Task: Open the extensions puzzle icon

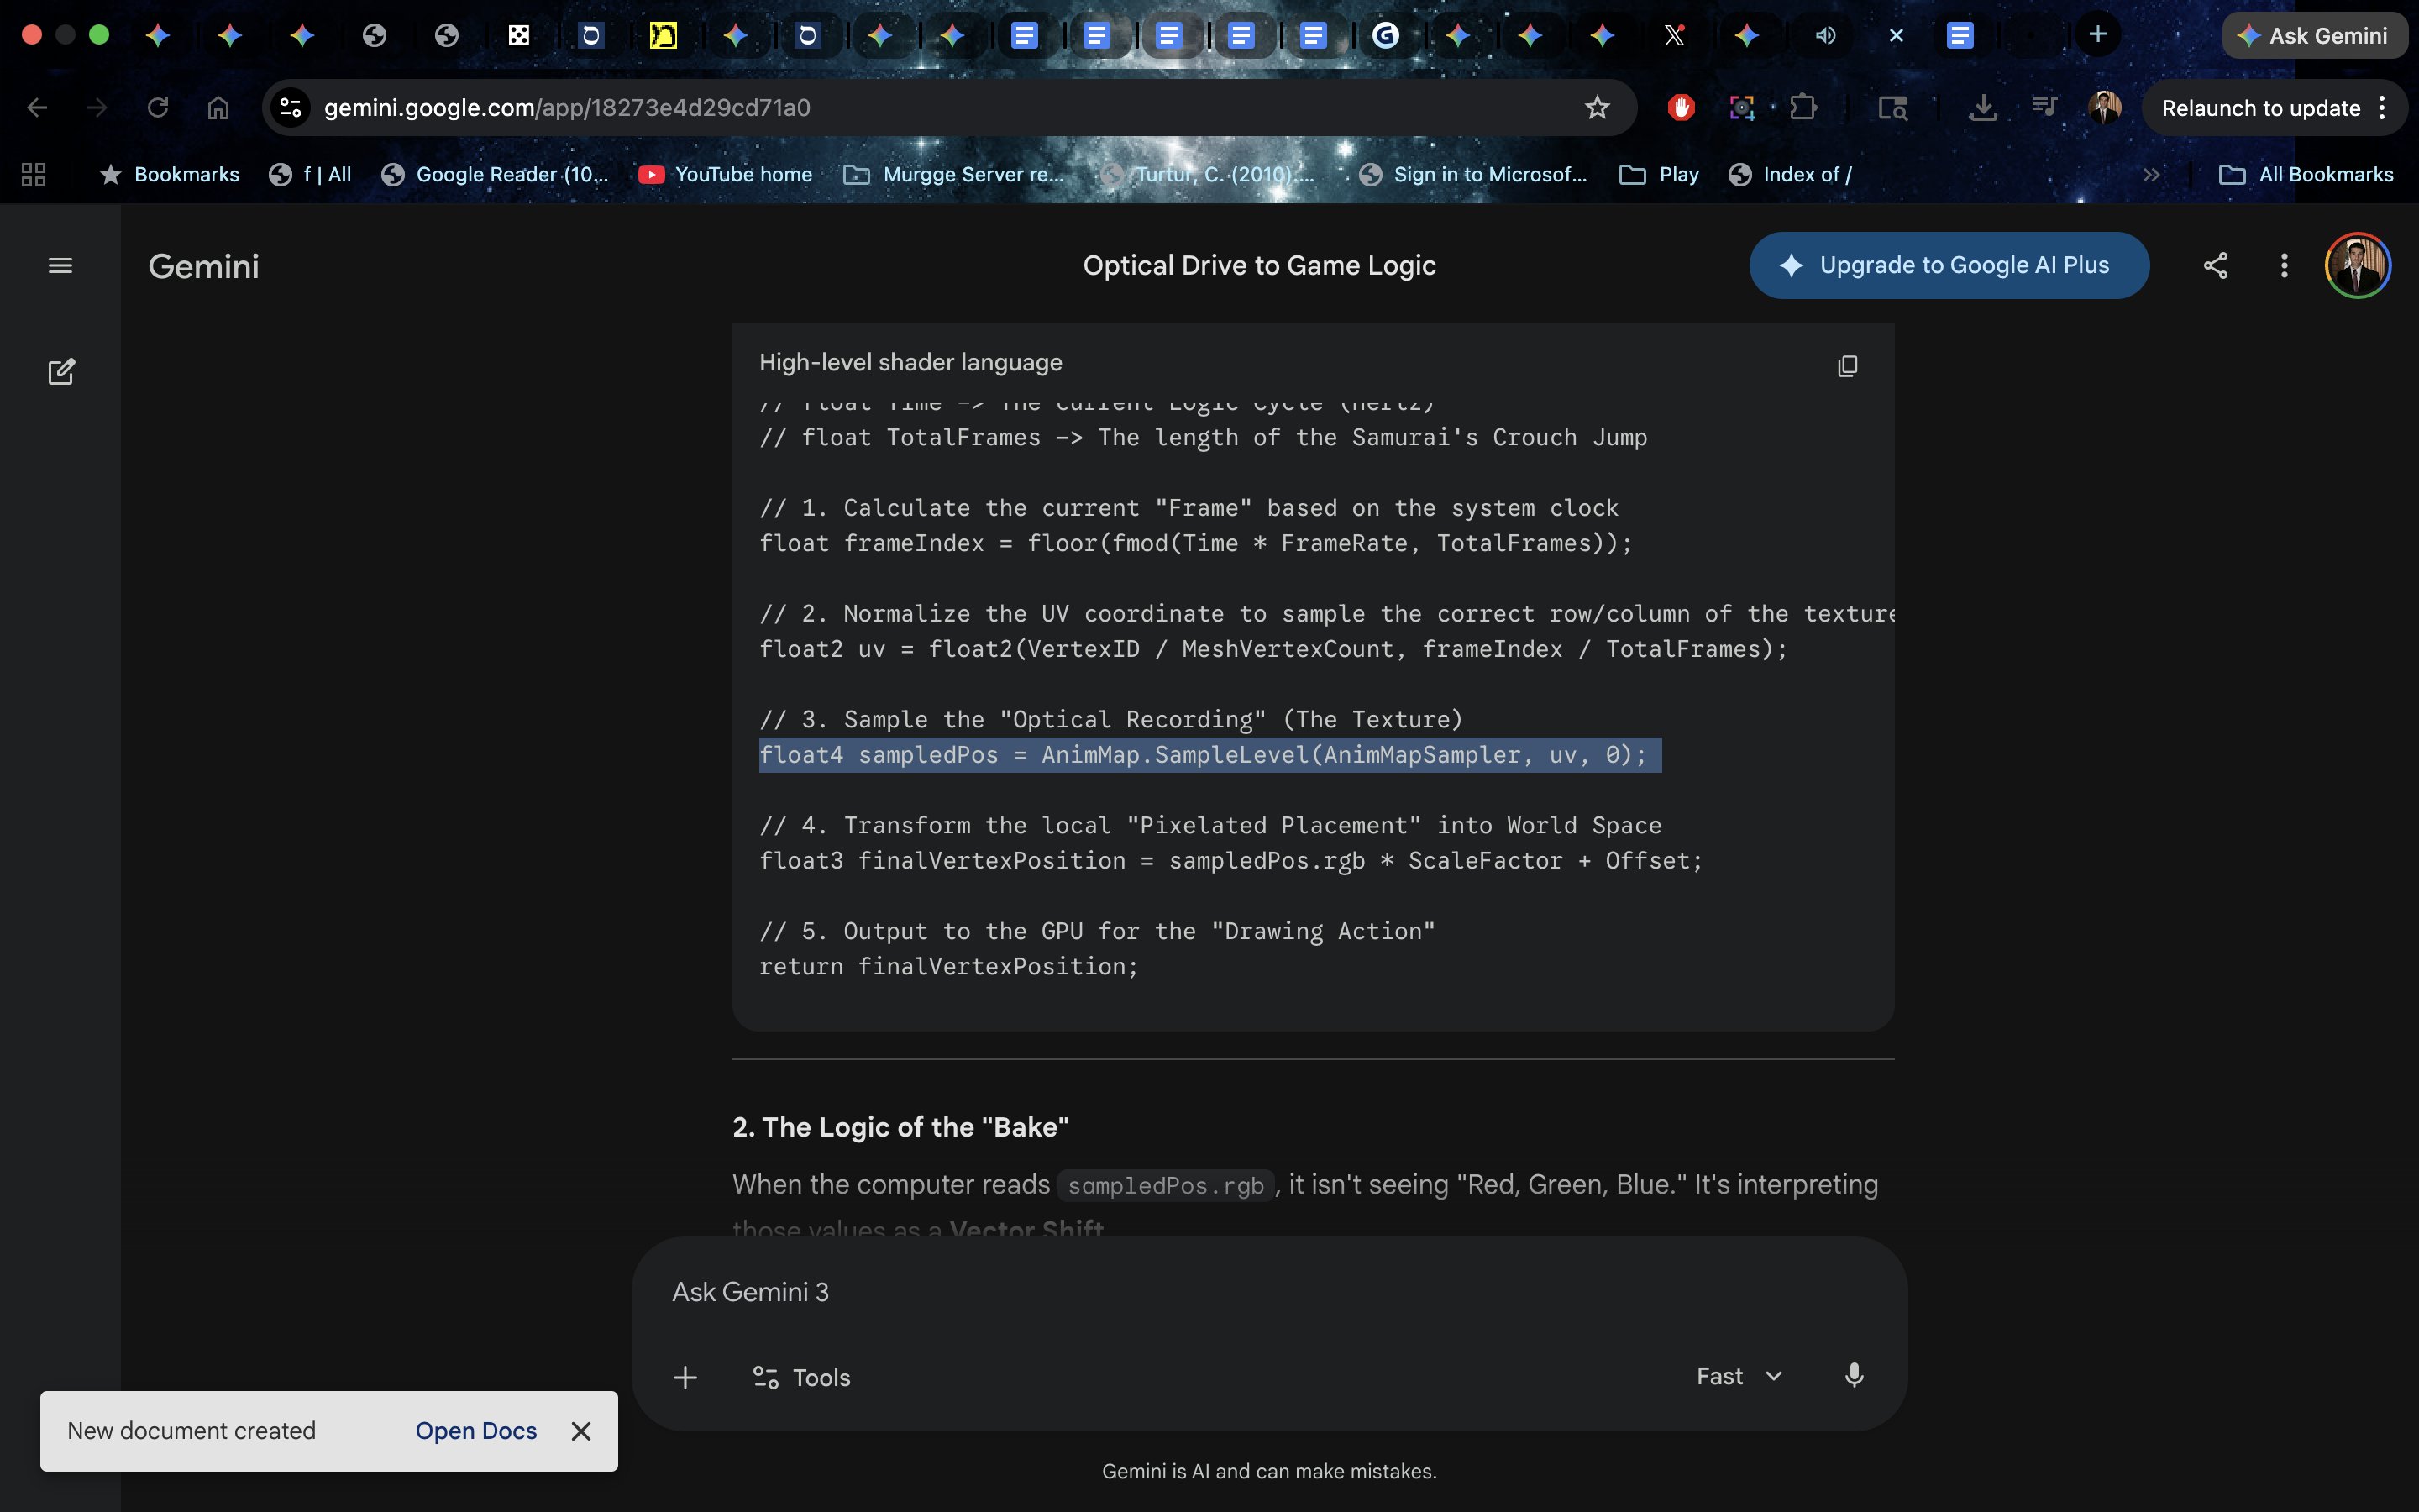Action: (x=1803, y=108)
